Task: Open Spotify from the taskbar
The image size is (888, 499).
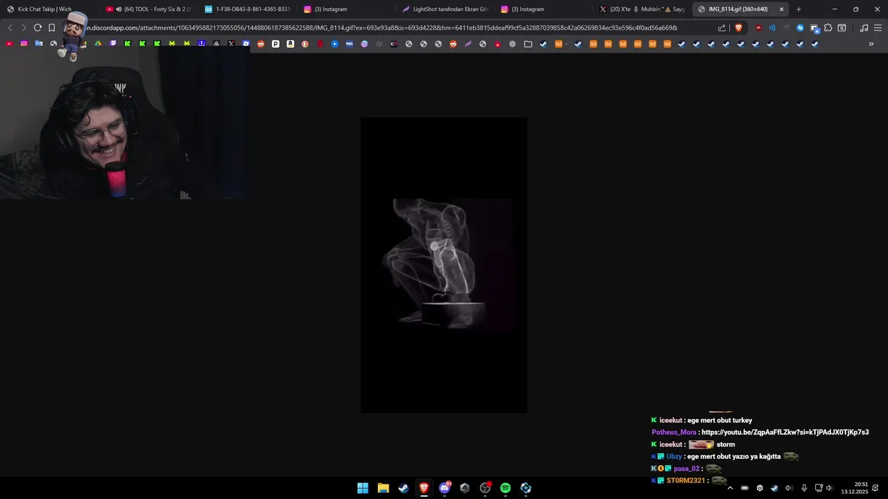Action: (506, 488)
